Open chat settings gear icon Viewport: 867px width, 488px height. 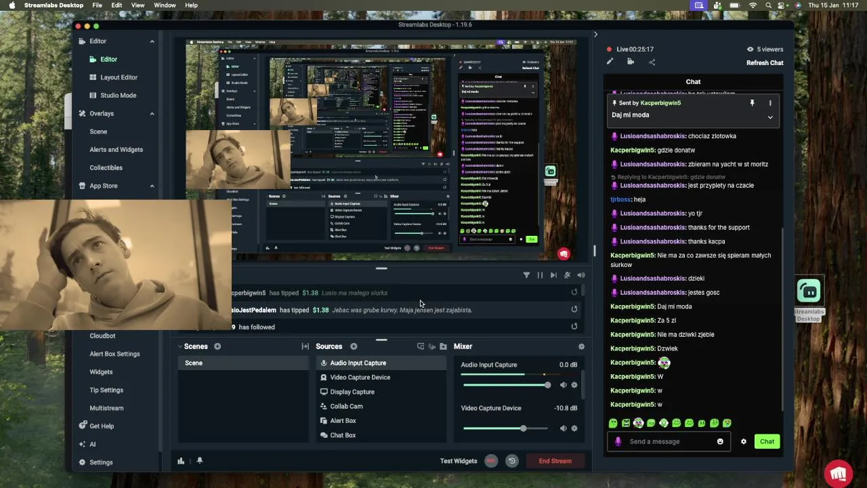pos(744,442)
